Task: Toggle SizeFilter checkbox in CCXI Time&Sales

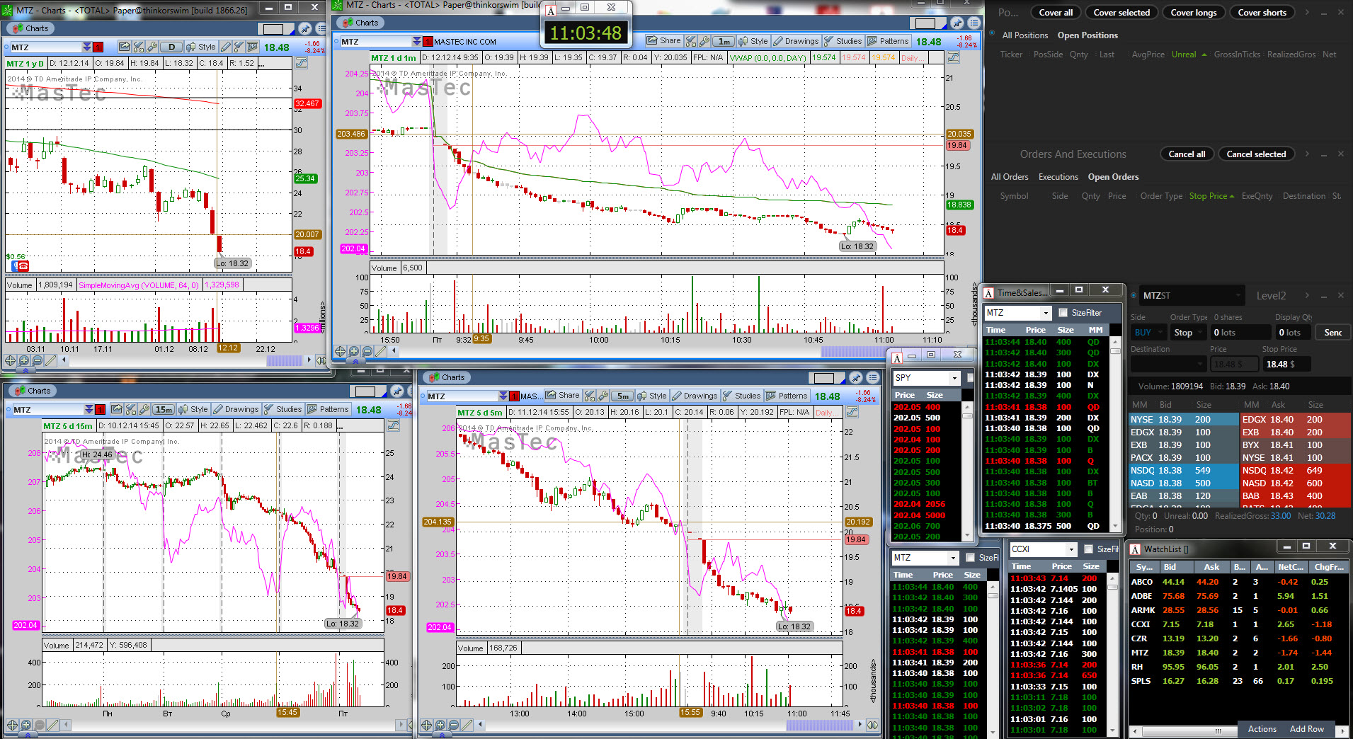Action: 1088,549
